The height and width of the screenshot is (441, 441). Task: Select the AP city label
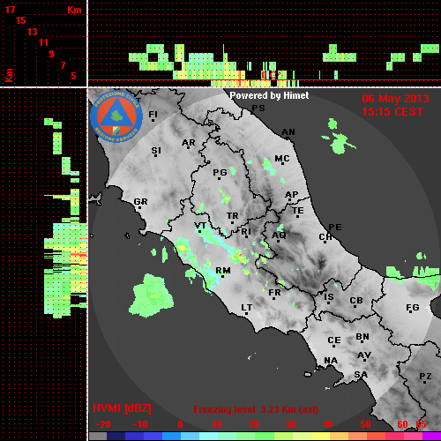[292, 195]
